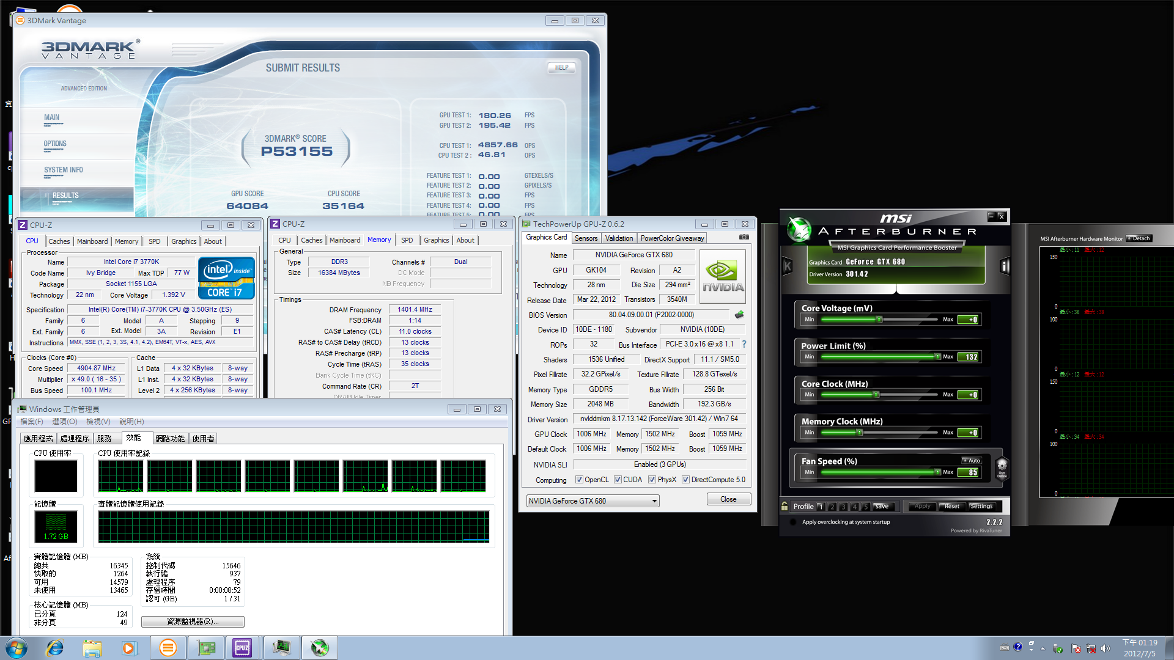Click Detach on Afterburner Hardware Monitor
Screen dimensions: 1174x660
click(1139, 238)
